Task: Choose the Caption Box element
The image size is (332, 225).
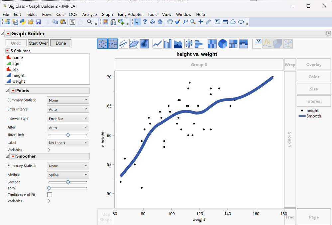Action: click(257, 44)
